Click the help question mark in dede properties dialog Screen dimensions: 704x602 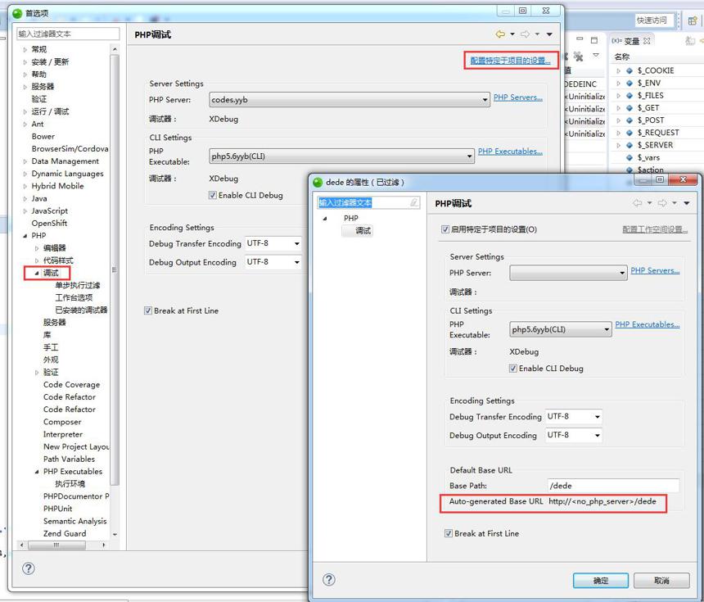pyautogui.click(x=328, y=580)
